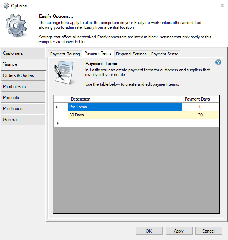Viewport: 228px width, 240px height.
Task: Open the Purchases settings category
Action: coord(23,109)
